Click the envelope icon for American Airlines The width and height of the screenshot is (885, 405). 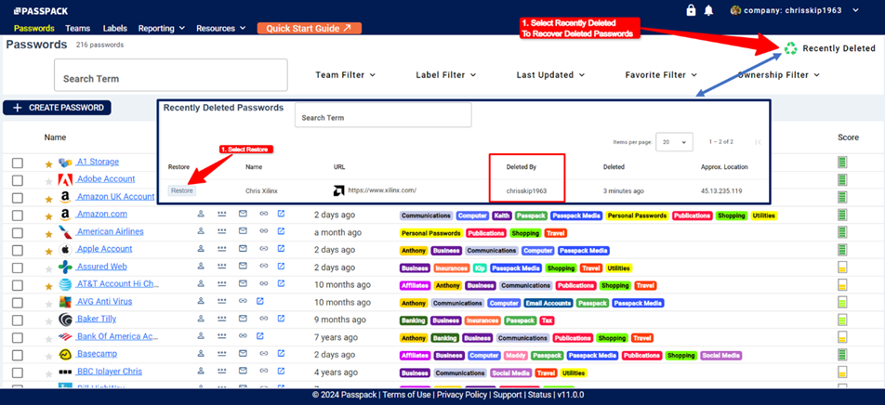243,231
